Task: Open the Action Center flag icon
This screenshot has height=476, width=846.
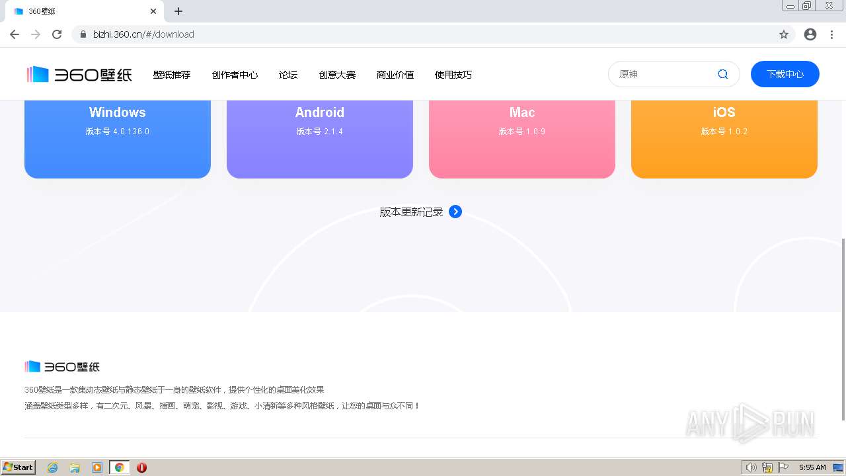Action: click(x=783, y=467)
